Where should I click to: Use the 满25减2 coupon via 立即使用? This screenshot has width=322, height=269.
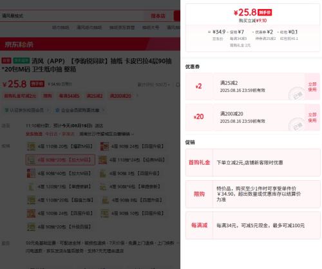pos(312,87)
